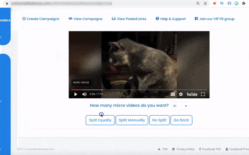The image size is (249, 155).
Task: Open video on YouTube logo
Action: [192, 94]
